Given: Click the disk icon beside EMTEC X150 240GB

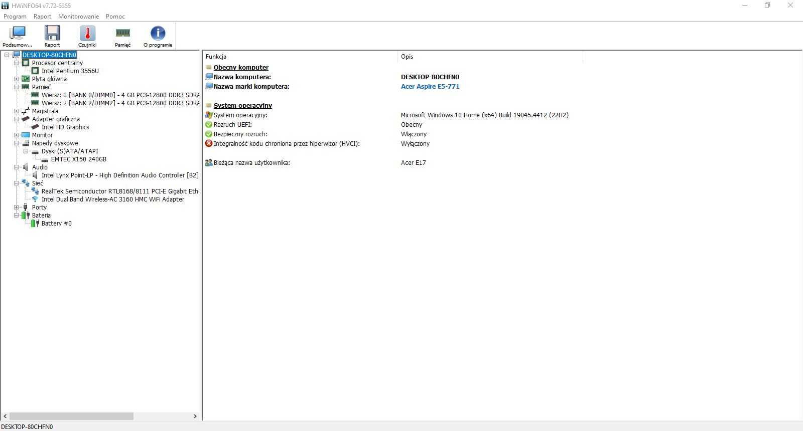Looking at the screenshot, I should 45,159.
